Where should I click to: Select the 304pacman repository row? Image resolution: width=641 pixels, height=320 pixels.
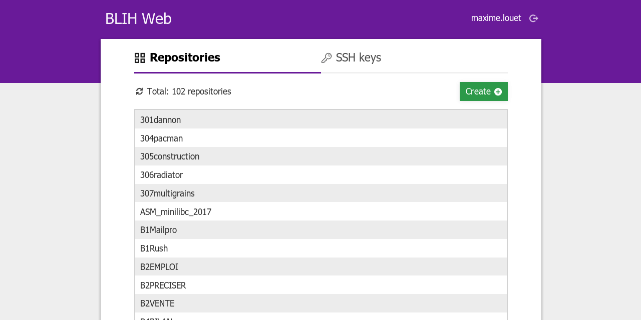coord(320,138)
